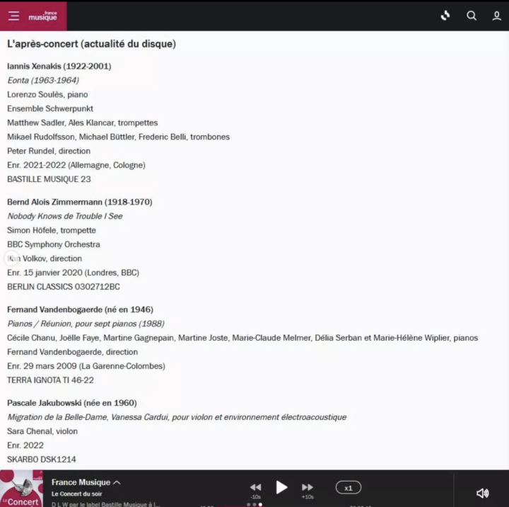Click title Nobody Knows de Trouble I See
Screen dimensions: 509x507
[x=65, y=216]
